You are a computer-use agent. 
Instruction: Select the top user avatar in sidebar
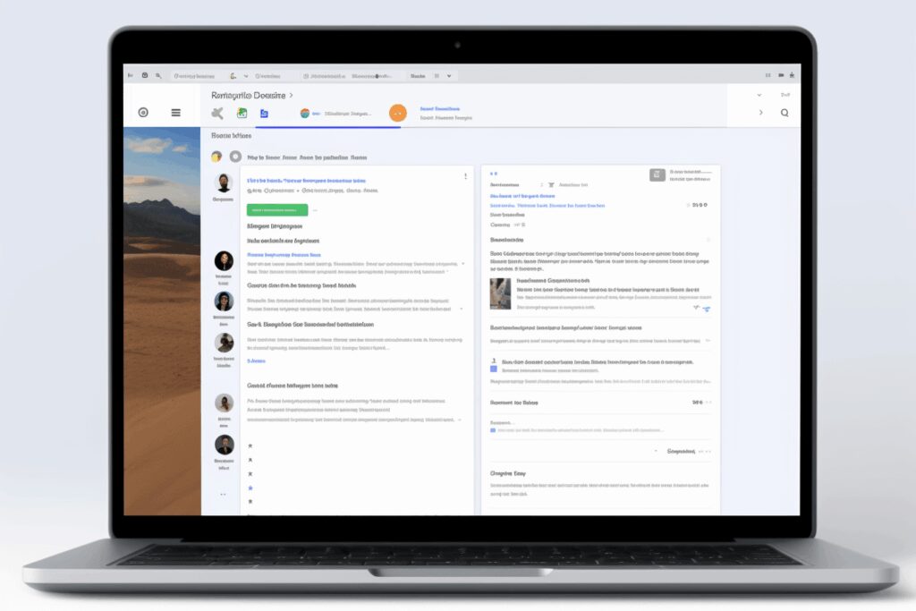(x=223, y=182)
